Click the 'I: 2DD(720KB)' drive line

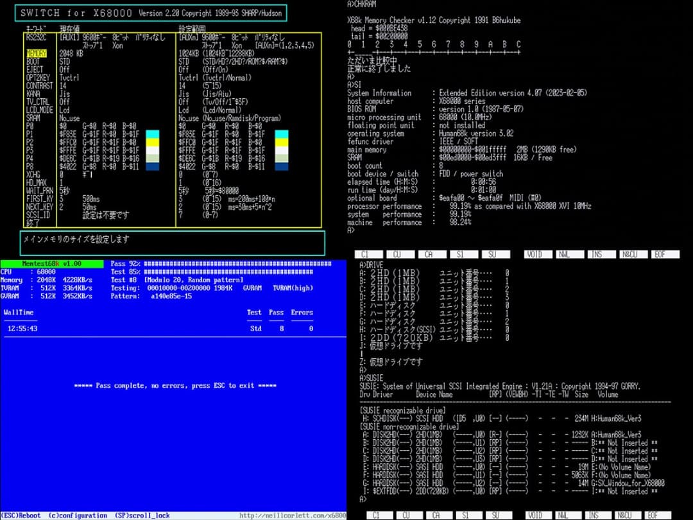pos(434,338)
